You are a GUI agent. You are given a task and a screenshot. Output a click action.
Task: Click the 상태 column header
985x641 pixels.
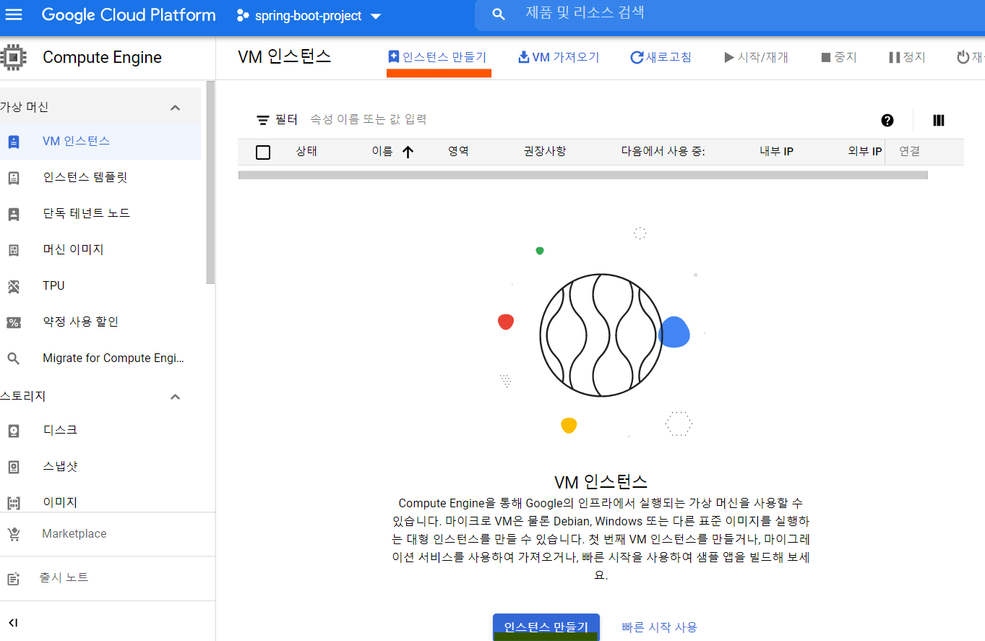point(306,152)
